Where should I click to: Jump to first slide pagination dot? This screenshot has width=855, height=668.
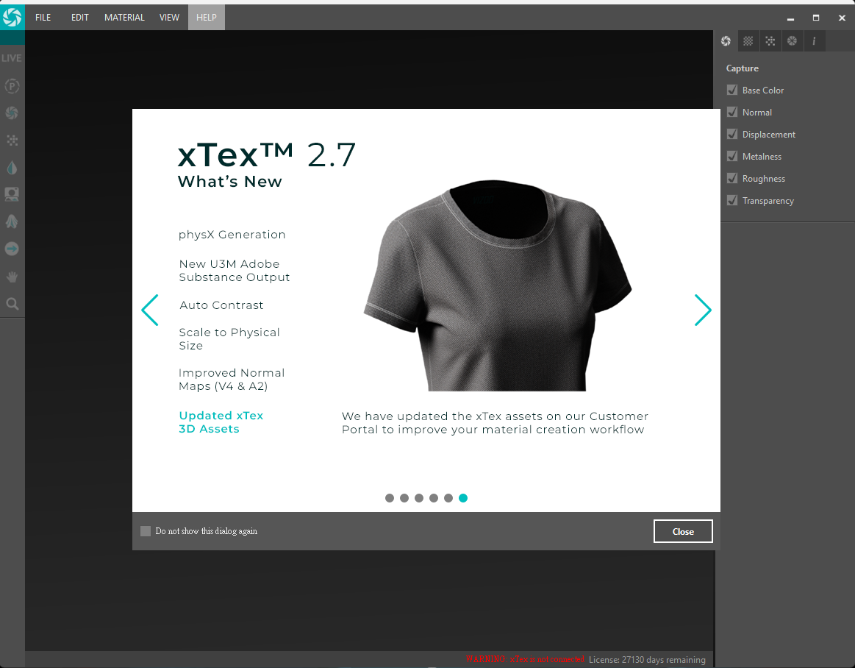coord(390,498)
